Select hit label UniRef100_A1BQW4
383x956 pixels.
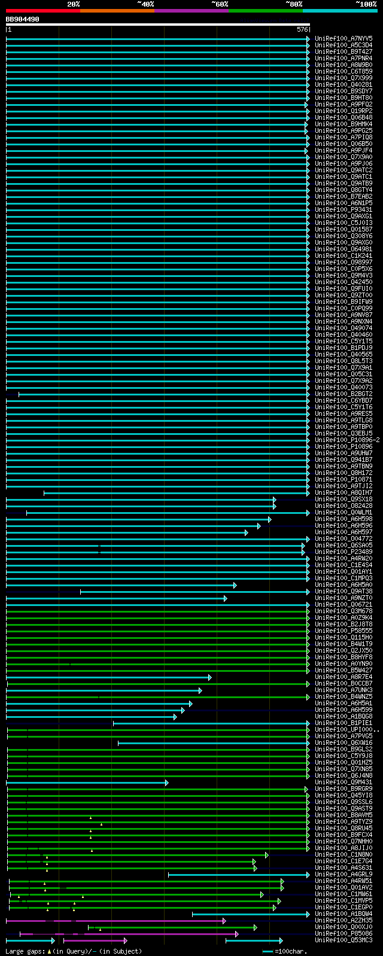(x=344, y=914)
